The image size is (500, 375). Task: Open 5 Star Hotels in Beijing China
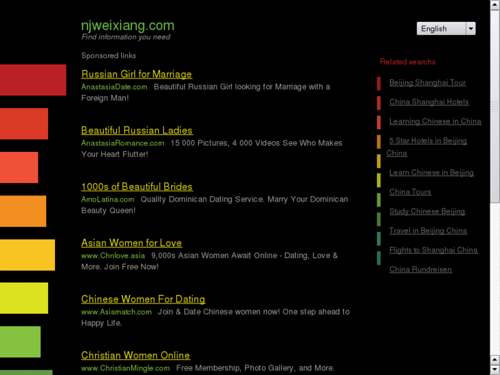click(428, 141)
